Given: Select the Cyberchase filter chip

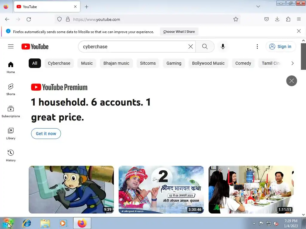Looking at the screenshot, I should click(x=59, y=63).
